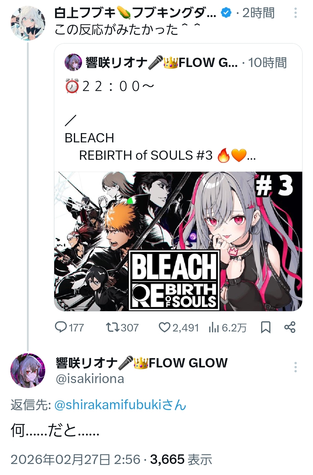Open more options on Fubuki's post
This screenshot has height=475, width=313.
295,13
